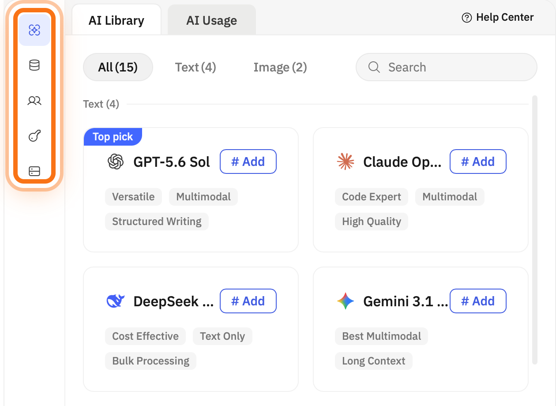Click the Gemini 3.1 ... model name
This screenshot has height=406, width=556.
406,301
